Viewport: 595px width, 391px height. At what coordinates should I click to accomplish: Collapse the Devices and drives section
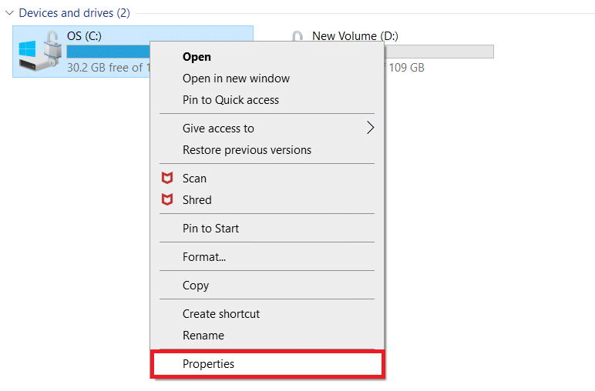[x=9, y=13]
